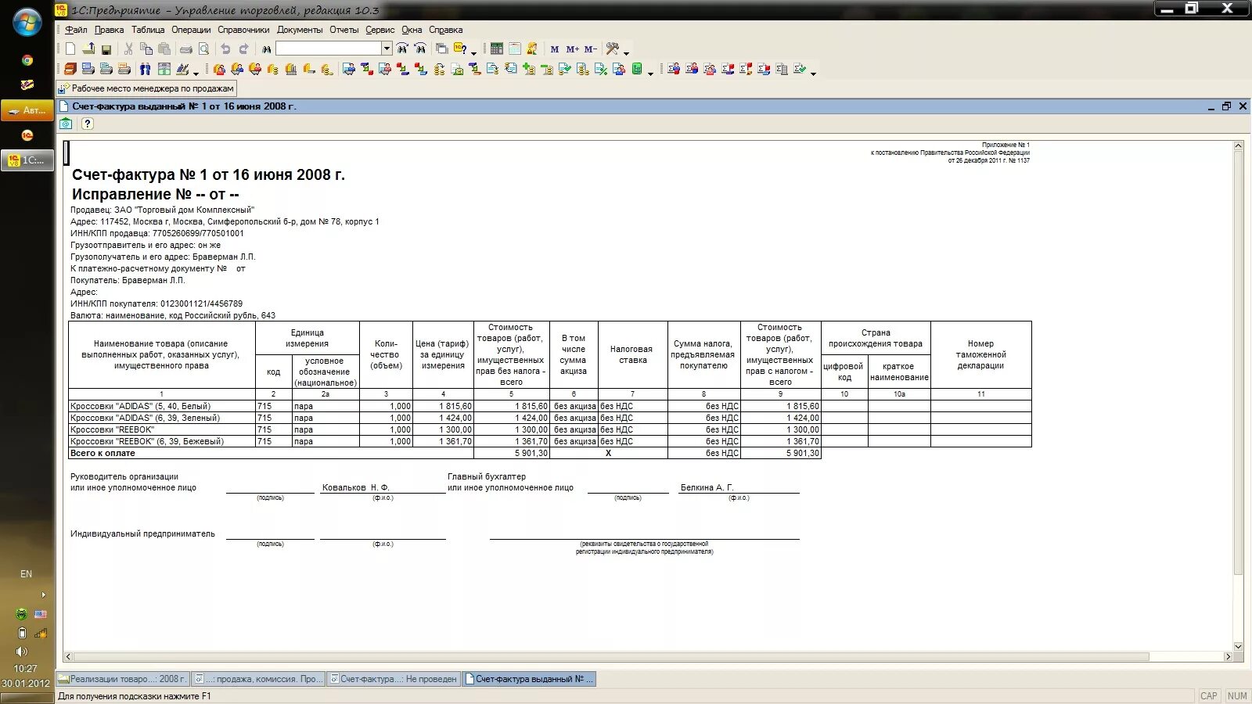Click the windows list icon in top toolbar
Screen dimensions: 1252x704
441,49
